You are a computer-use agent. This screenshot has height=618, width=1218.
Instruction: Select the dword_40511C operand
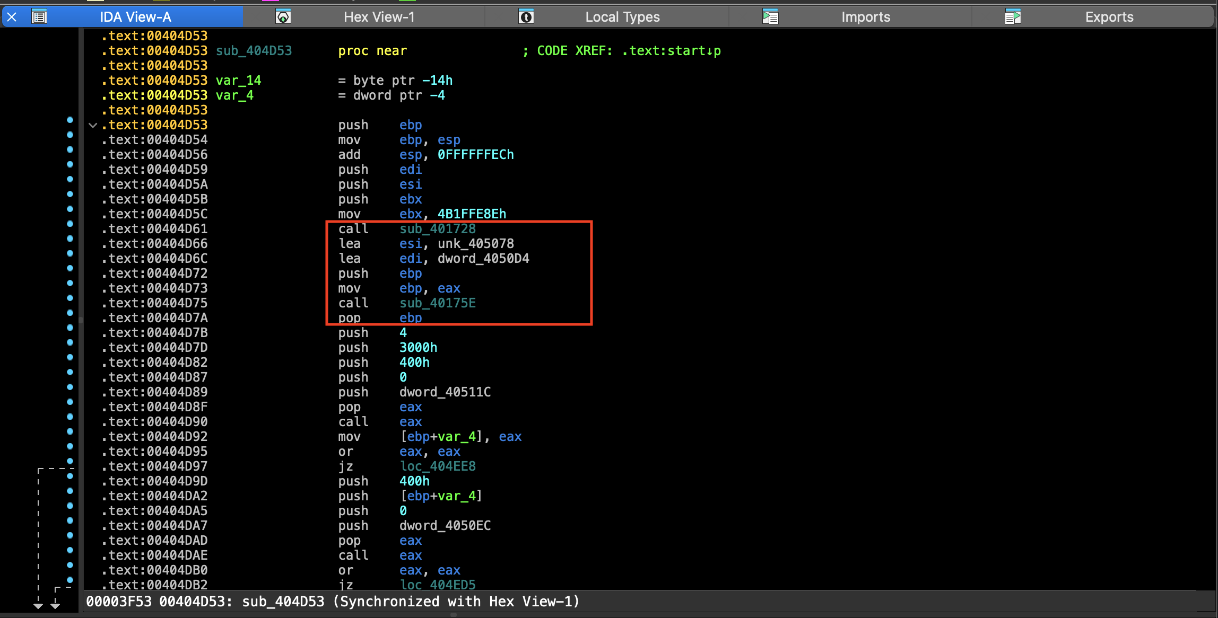pyautogui.click(x=445, y=392)
